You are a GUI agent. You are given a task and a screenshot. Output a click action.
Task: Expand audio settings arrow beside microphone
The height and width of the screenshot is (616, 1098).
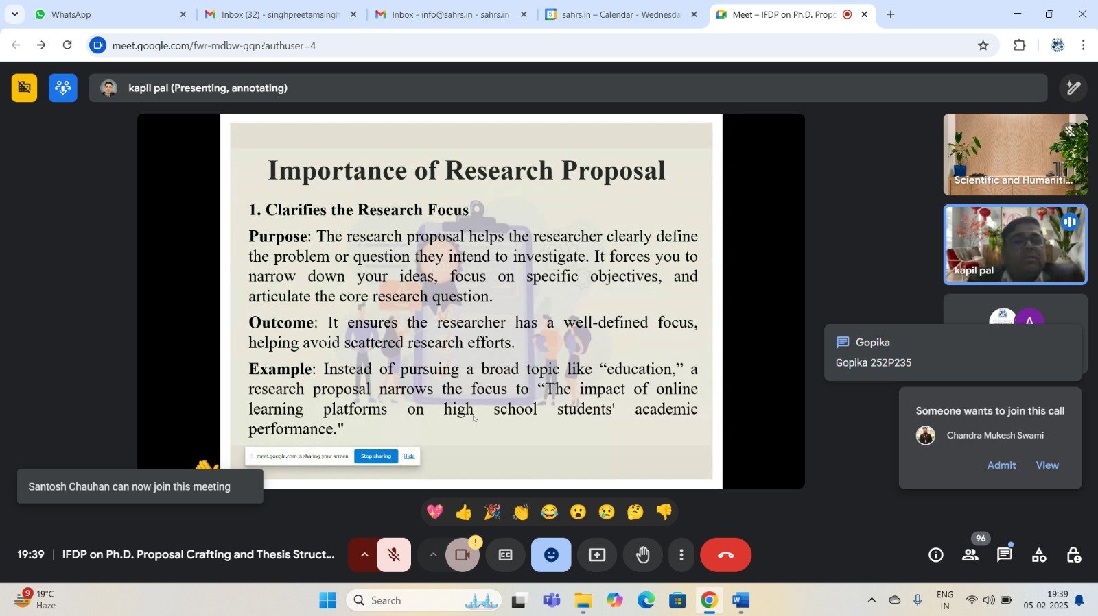click(364, 555)
